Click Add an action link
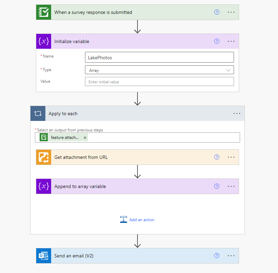 [142, 220]
